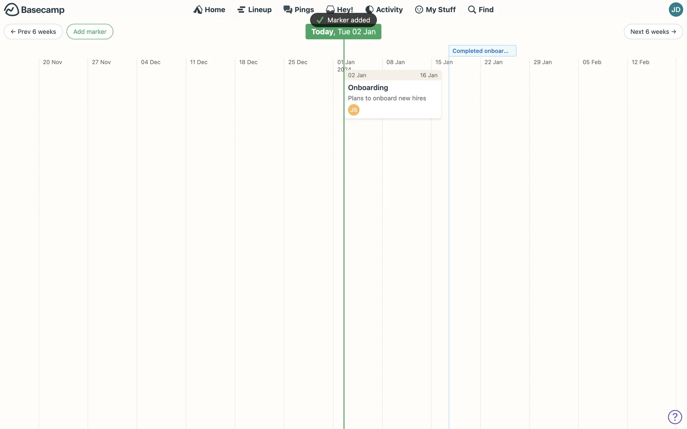Open the Onboarding project title link
Screen dimensions: 687x429
[368, 88]
